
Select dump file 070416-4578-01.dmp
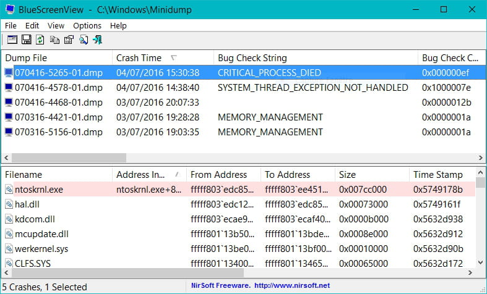59,88
